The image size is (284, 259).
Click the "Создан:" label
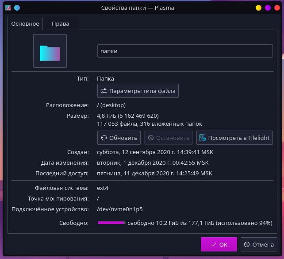tap(78, 152)
